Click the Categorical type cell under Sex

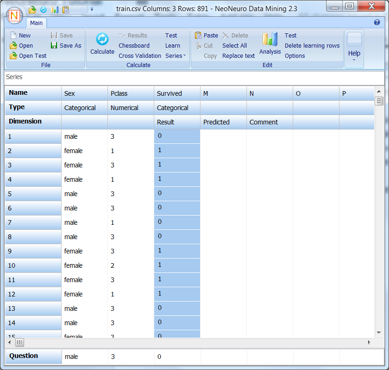click(x=84, y=108)
